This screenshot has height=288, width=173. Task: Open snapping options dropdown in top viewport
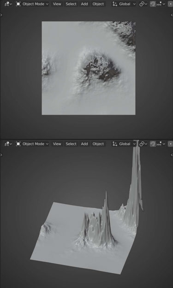(x=161, y=4)
